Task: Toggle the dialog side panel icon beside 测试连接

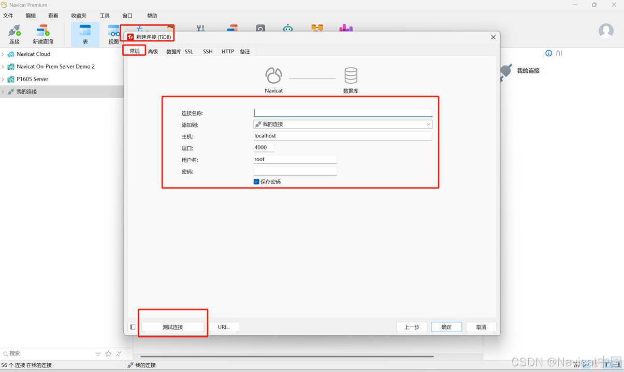Action: tap(133, 327)
